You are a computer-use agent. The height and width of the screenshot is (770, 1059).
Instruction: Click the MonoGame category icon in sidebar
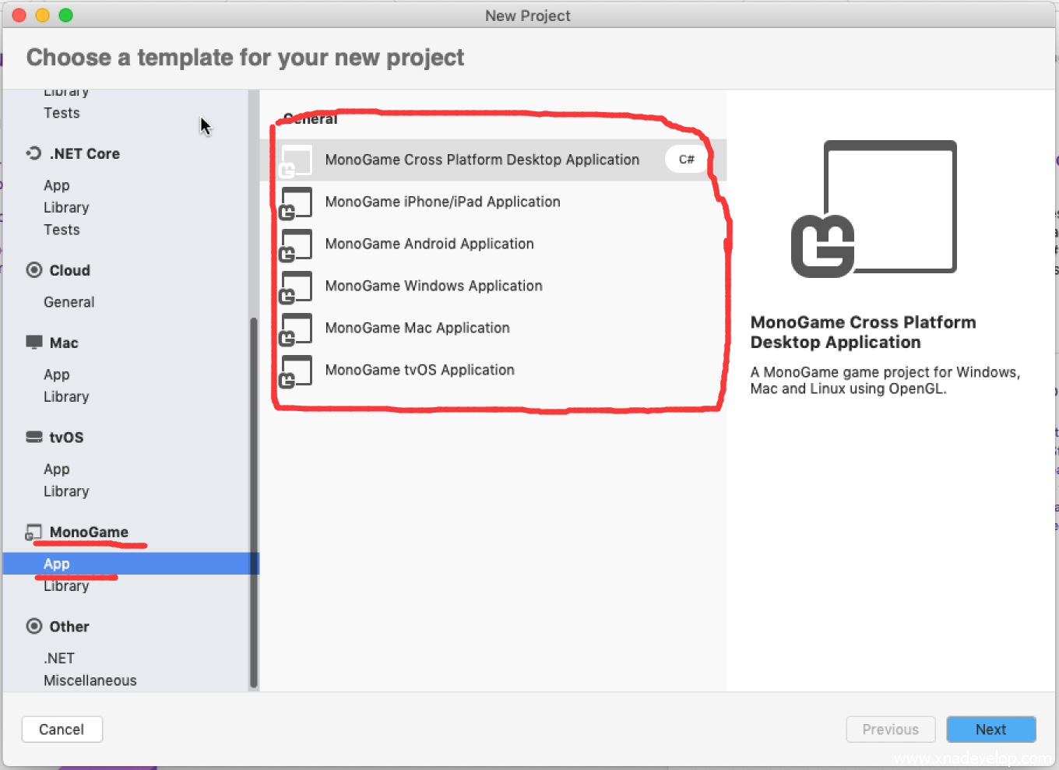coord(33,533)
